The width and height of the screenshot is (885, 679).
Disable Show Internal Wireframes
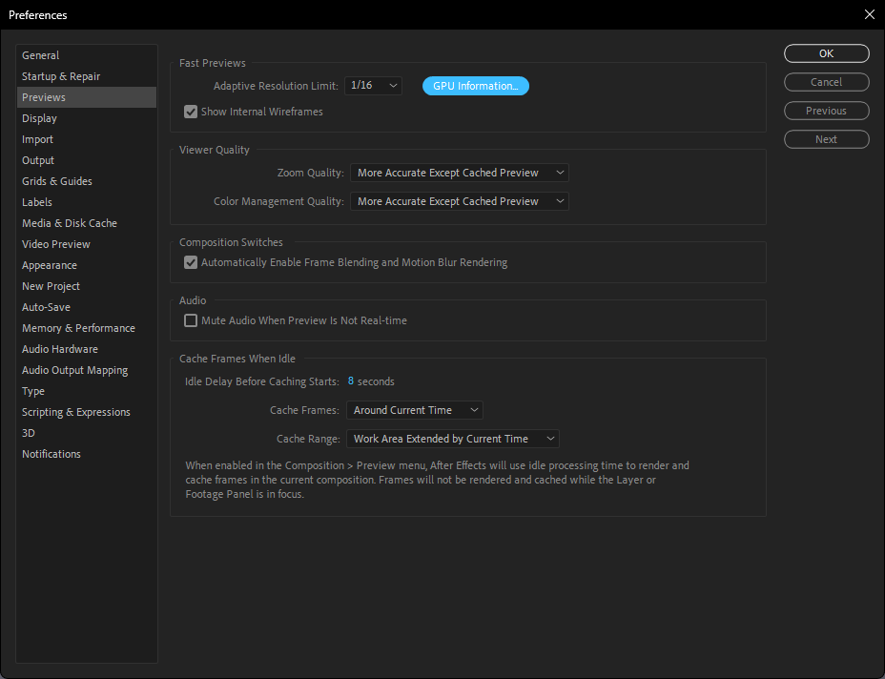(x=191, y=112)
